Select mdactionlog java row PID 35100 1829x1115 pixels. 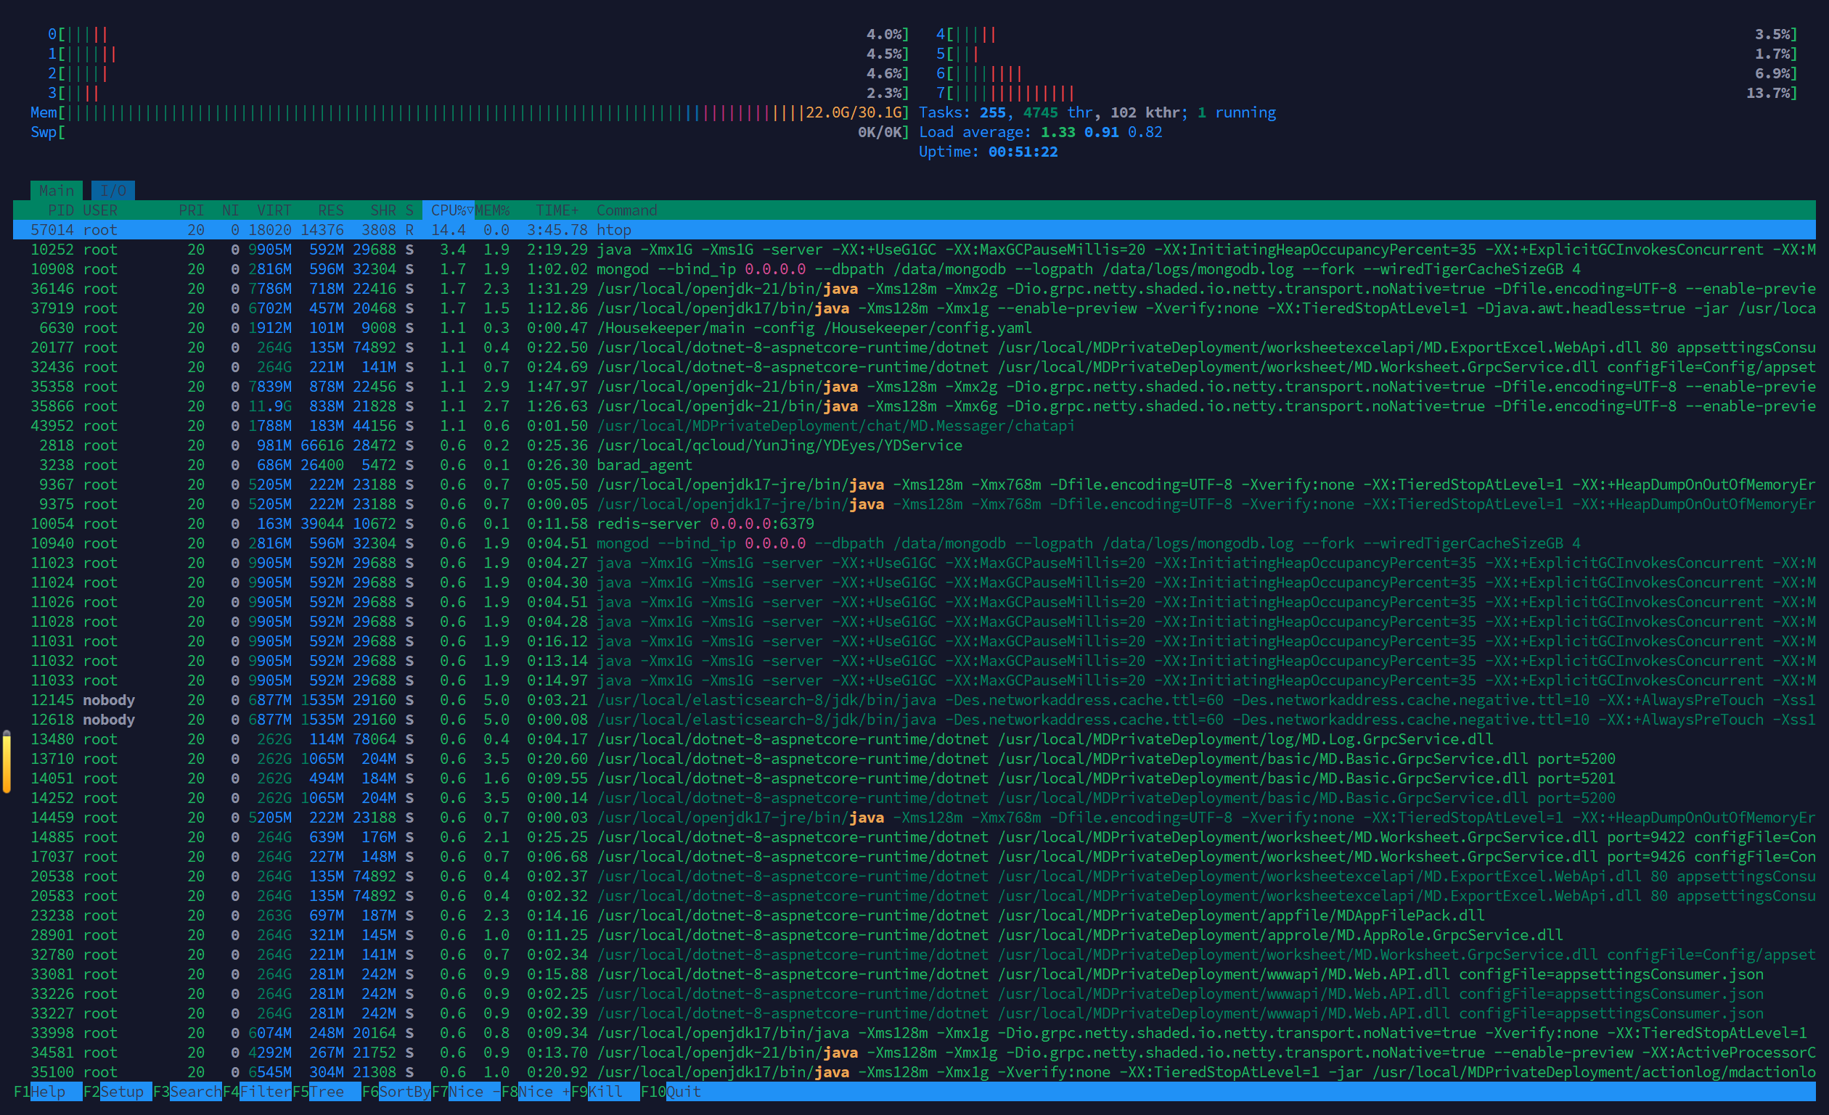pyautogui.click(x=914, y=1072)
